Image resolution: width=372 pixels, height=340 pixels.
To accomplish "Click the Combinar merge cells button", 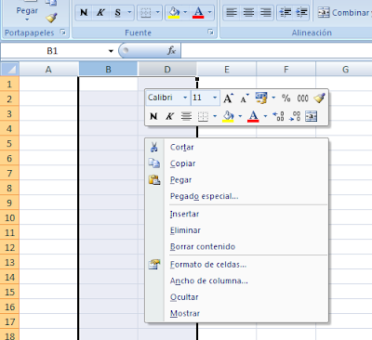I will pyautogui.click(x=344, y=13).
